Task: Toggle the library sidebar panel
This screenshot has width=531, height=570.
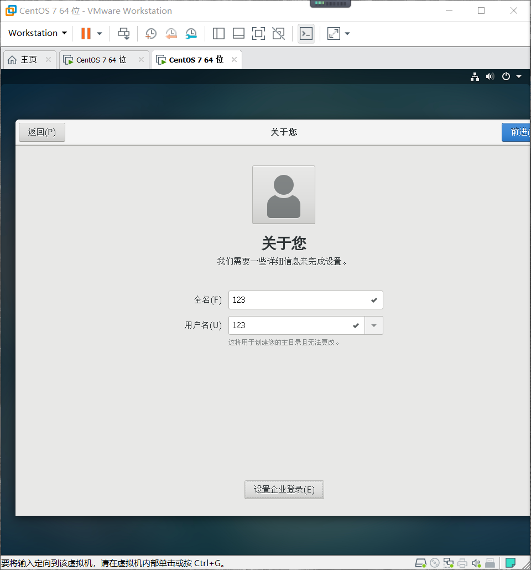Action: [x=218, y=33]
